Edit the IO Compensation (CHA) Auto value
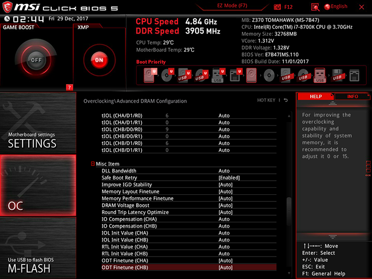 click(x=224, y=219)
